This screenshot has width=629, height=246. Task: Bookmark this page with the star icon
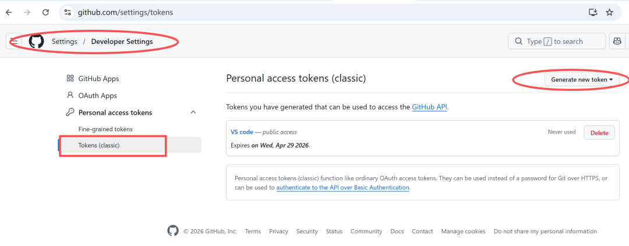pos(610,12)
